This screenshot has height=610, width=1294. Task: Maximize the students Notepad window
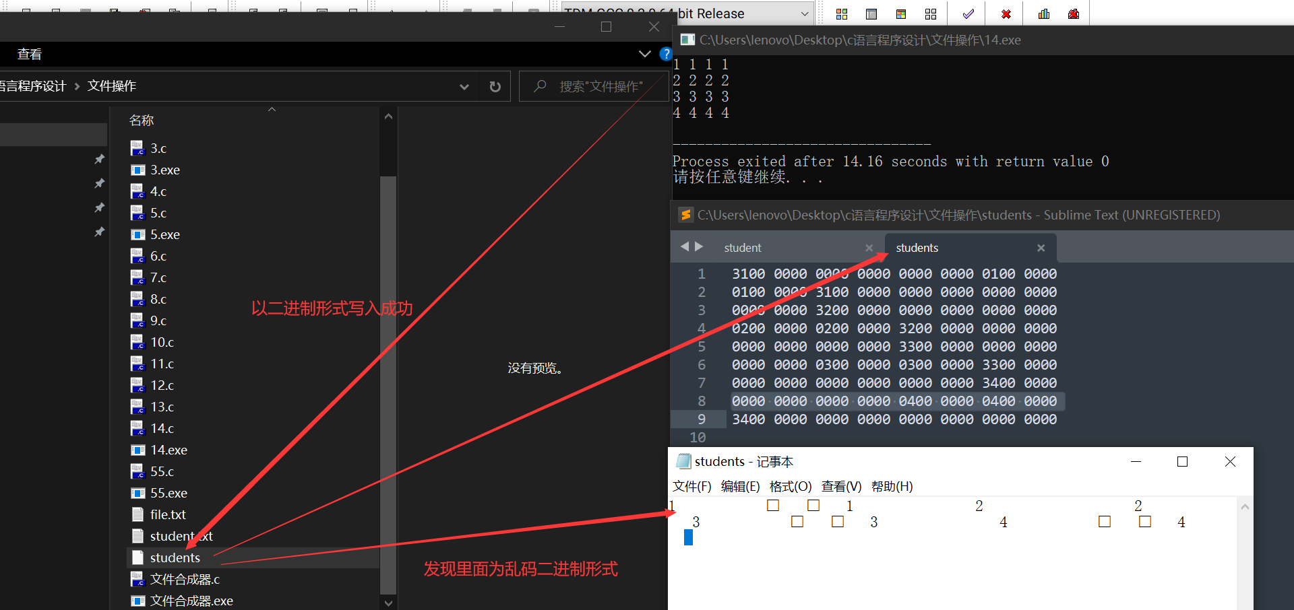pyautogui.click(x=1182, y=461)
